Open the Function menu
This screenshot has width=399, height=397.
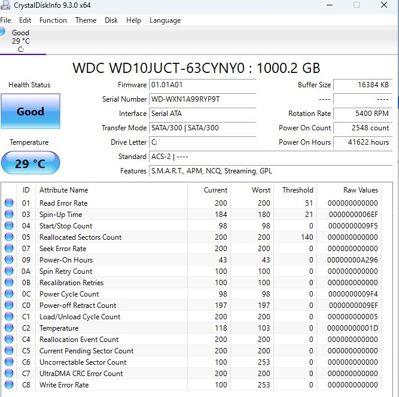[53, 20]
